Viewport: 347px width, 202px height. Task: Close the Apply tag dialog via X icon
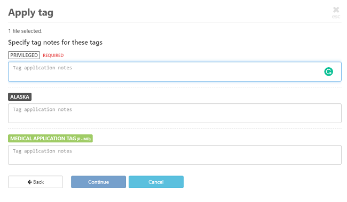[336, 10]
